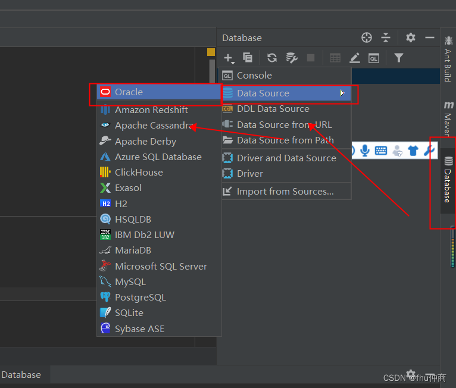The image size is (456, 388).
Task: Click the Edit Source pencil icon
Action: tap(355, 58)
